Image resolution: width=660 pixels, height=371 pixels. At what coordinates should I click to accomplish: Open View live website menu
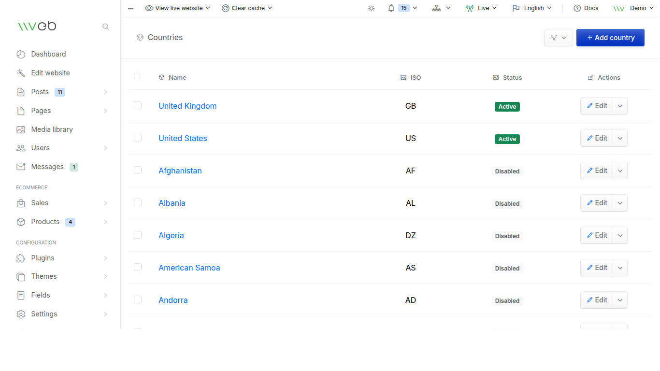[178, 8]
